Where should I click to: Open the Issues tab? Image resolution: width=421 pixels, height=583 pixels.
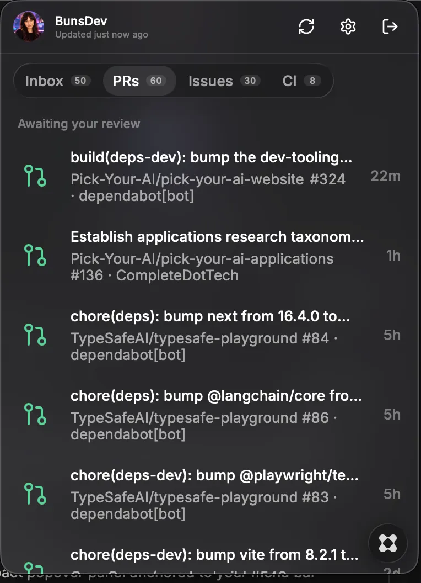pyautogui.click(x=224, y=81)
